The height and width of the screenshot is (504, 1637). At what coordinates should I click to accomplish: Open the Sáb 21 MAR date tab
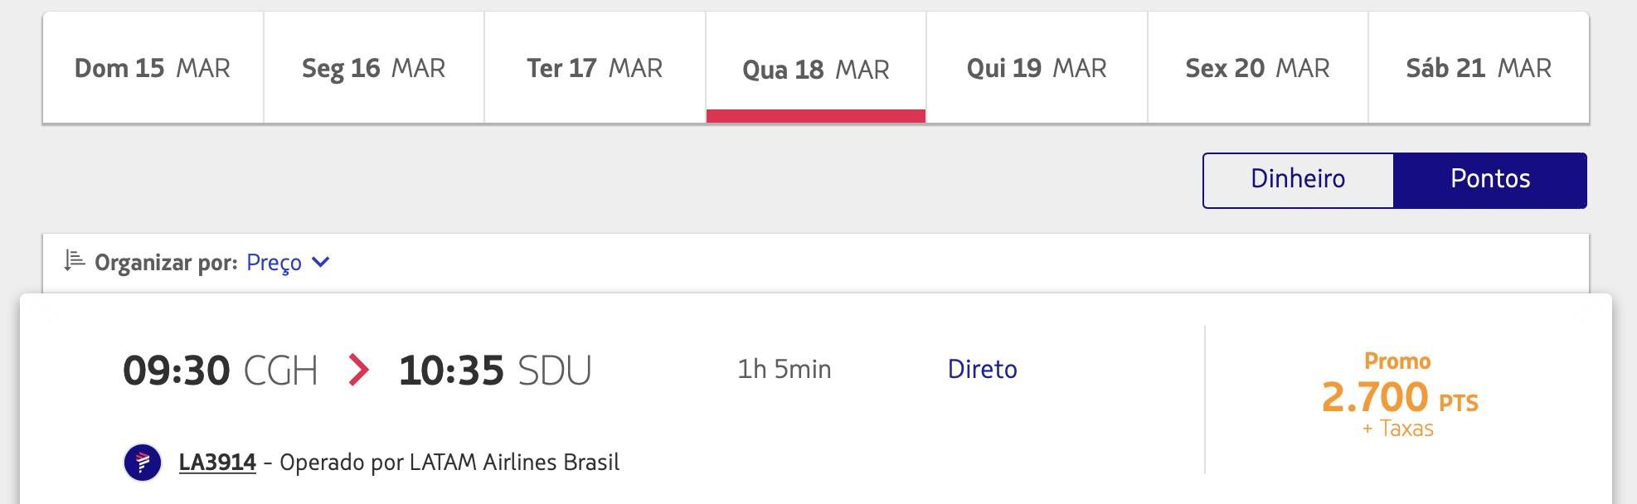click(x=1479, y=68)
